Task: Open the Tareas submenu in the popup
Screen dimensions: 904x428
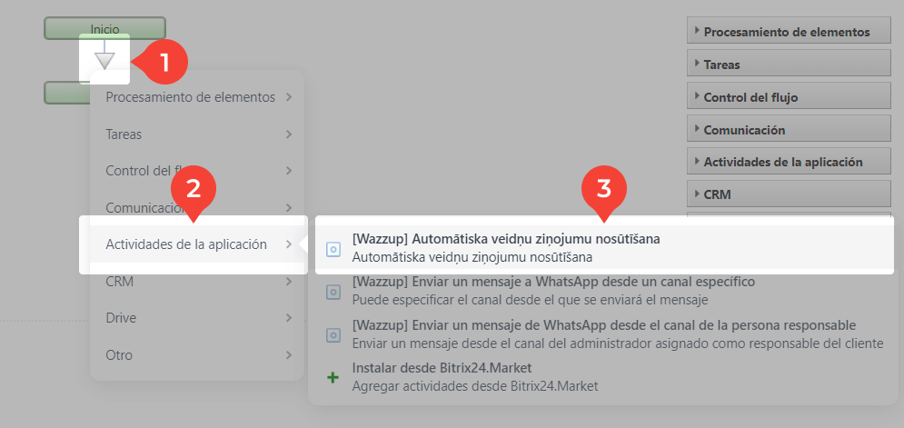Action: click(197, 134)
